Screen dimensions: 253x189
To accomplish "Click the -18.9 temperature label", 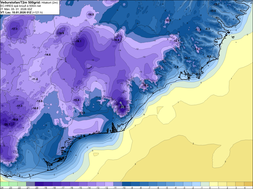I will click(15, 120).
